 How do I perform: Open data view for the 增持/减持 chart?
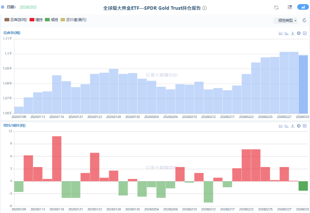[305, 126]
